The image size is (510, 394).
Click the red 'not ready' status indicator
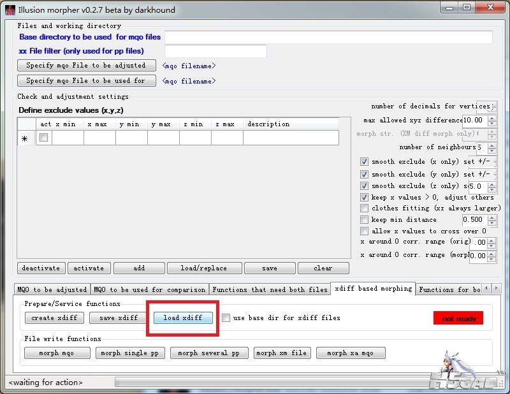click(x=458, y=318)
